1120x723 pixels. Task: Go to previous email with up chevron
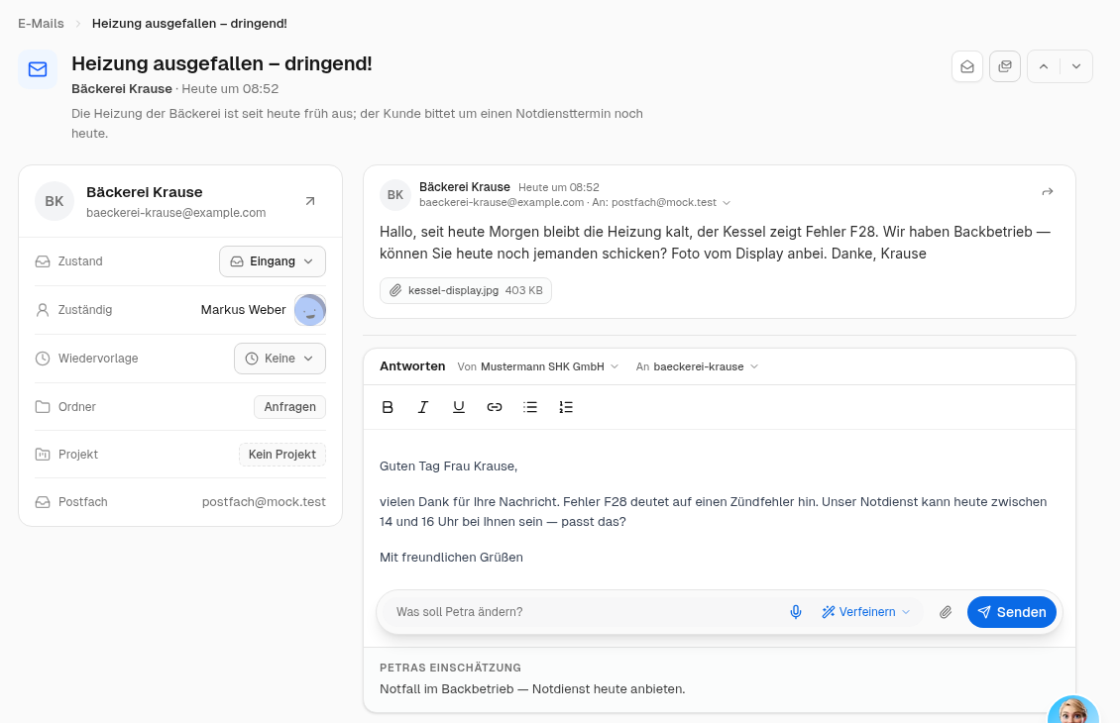(x=1044, y=66)
